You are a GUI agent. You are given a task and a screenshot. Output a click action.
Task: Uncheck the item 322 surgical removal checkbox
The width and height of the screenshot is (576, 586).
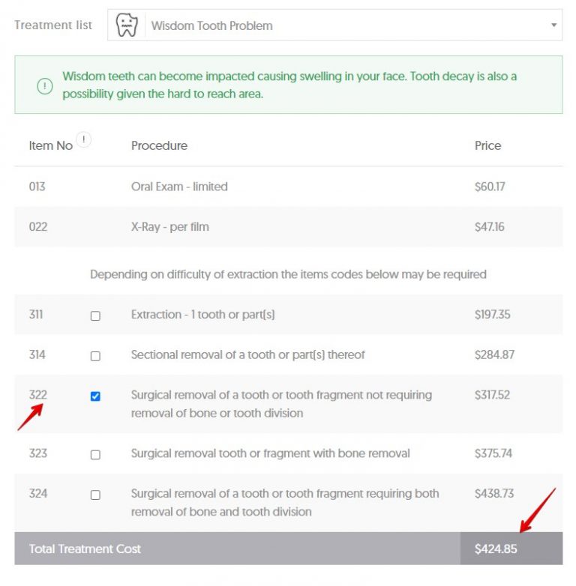[95, 396]
